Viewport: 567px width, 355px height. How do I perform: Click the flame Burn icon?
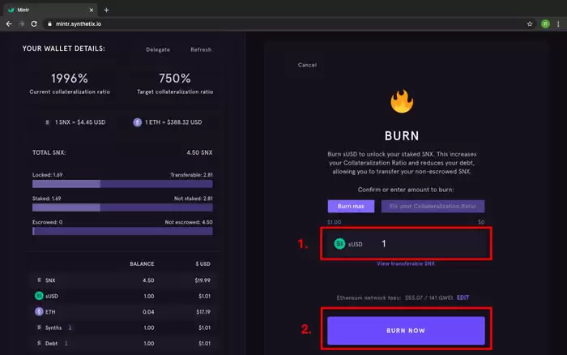pyautogui.click(x=400, y=102)
